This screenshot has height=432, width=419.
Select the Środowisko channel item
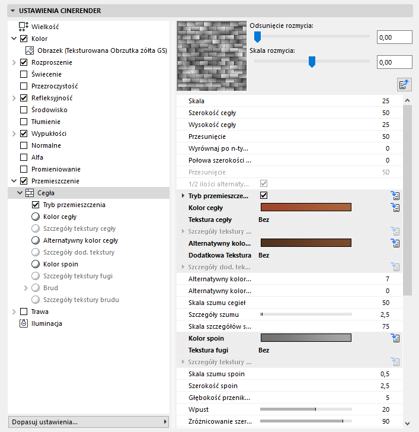pyautogui.click(x=49, y=110)
